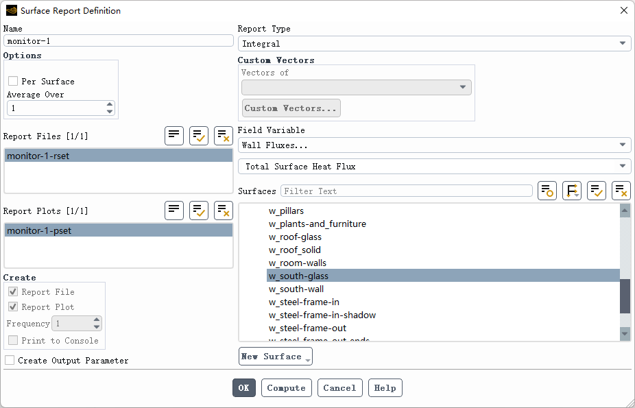Toggle tree view for Report Files list
The image size is (635, 408).
click(174, 136)
